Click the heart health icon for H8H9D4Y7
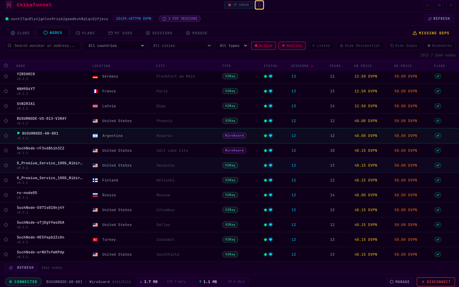The image size is (459, 287). click(x=271, y=91)
